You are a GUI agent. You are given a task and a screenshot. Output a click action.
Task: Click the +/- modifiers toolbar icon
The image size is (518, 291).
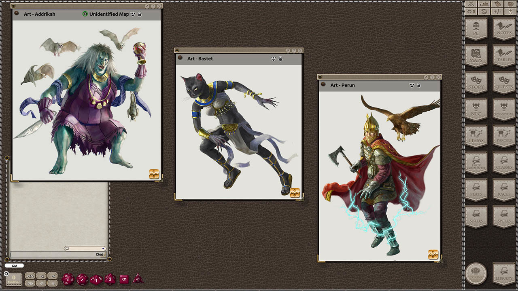(x=497, y=11)
